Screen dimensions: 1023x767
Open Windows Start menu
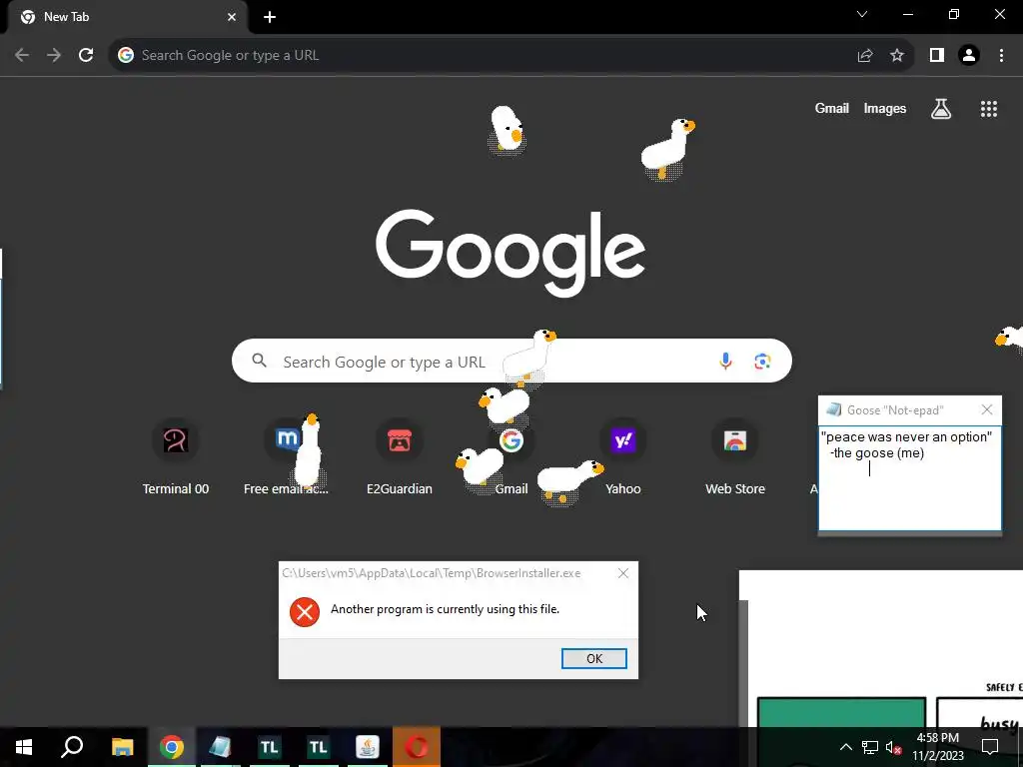coord(24,747)
